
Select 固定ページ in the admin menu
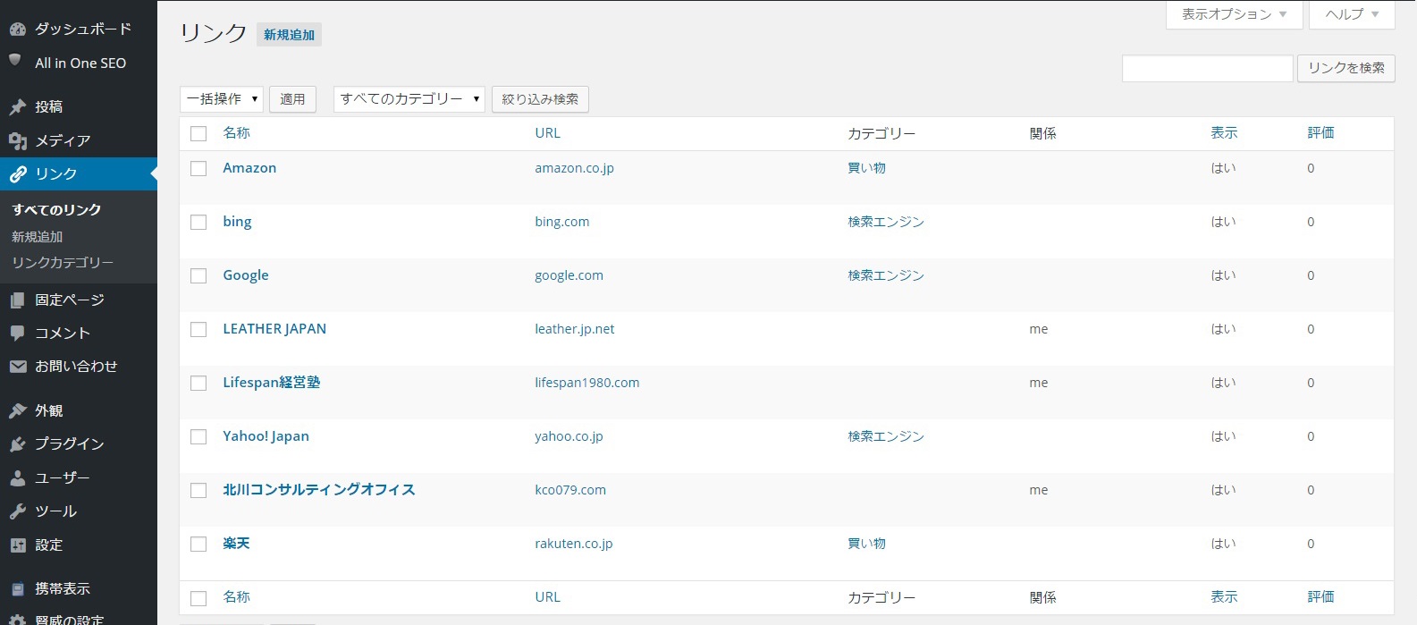pos(70,300)
